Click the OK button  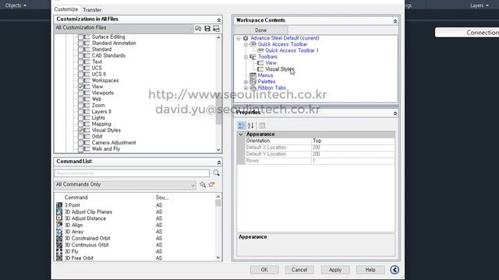pyautogui.click(x=264, y=270)
